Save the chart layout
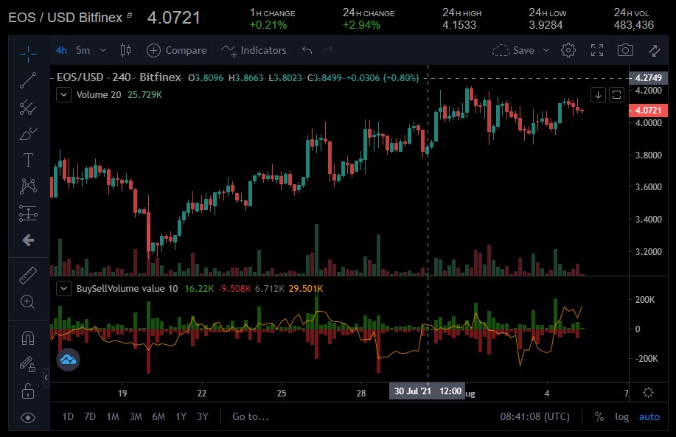Image resolution: width=676 pixels, height=437 pixels. (x=514, y=50)
